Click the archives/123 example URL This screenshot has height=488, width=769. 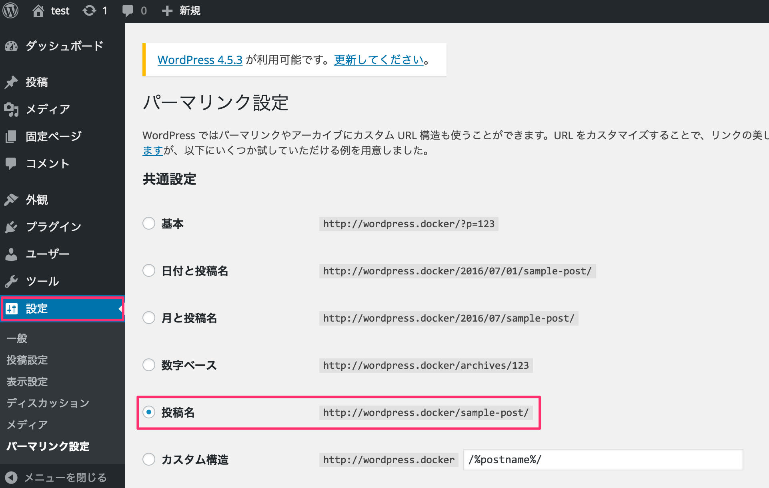426,366
